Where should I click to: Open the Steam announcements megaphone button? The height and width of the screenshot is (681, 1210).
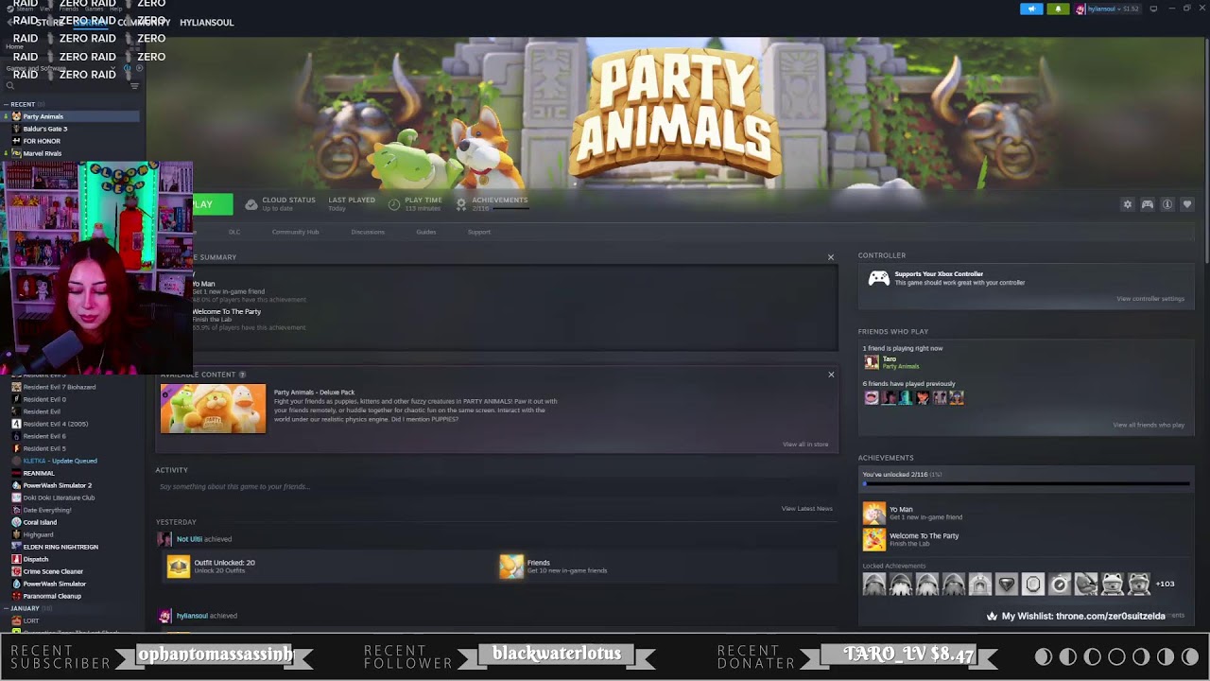[1031, 9]
